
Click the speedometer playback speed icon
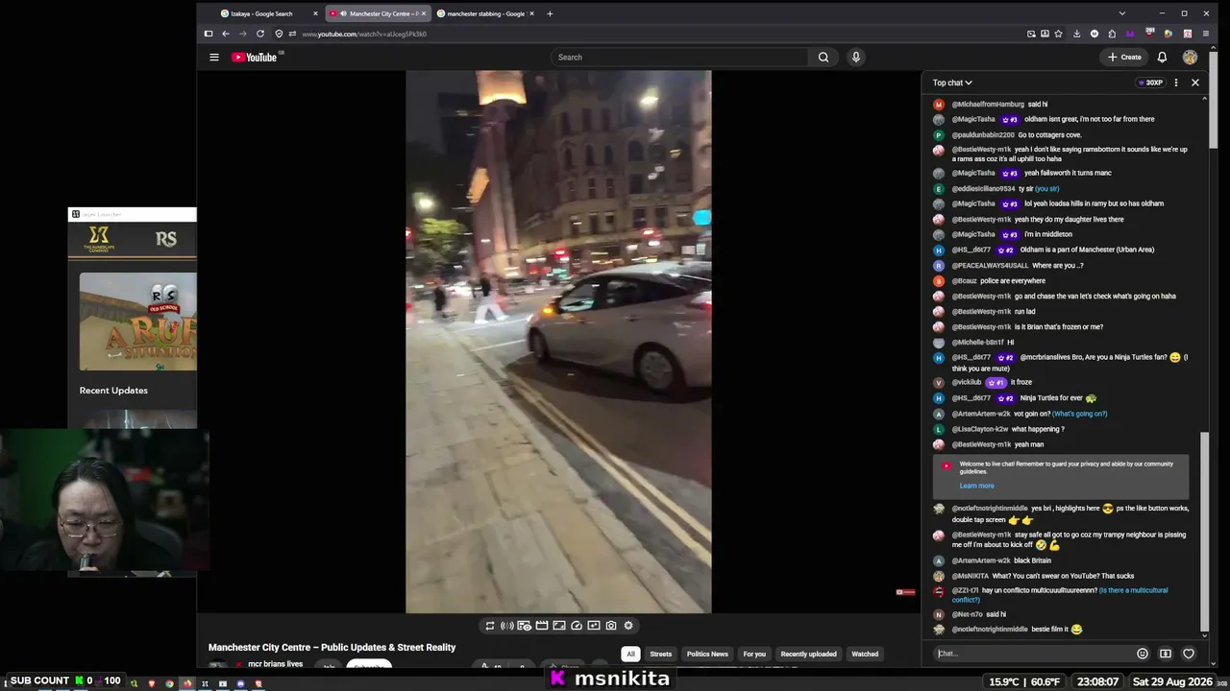577,626
